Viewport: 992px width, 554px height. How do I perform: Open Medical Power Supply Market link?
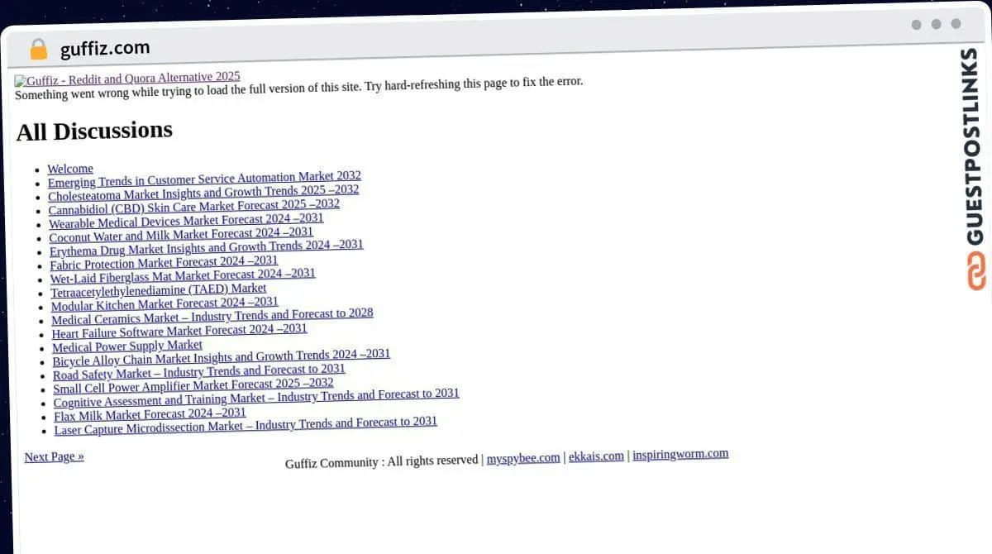(x=127, y=346)
